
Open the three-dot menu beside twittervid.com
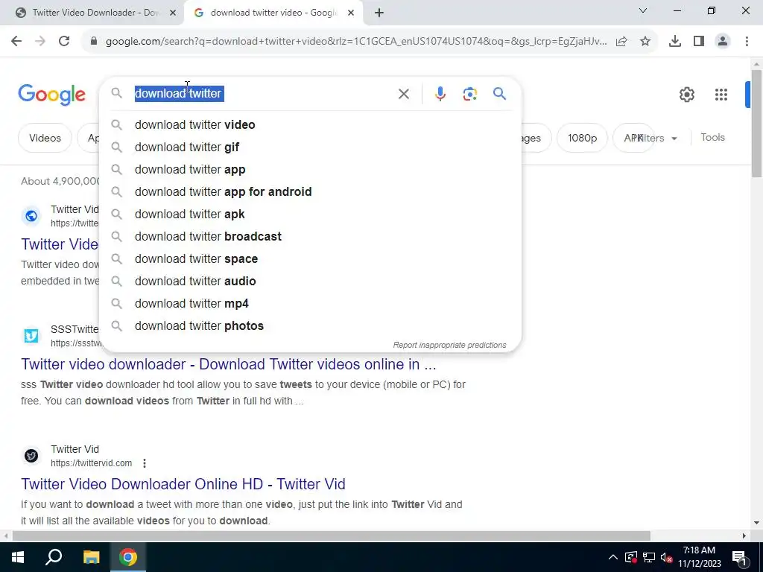[145, 463]
